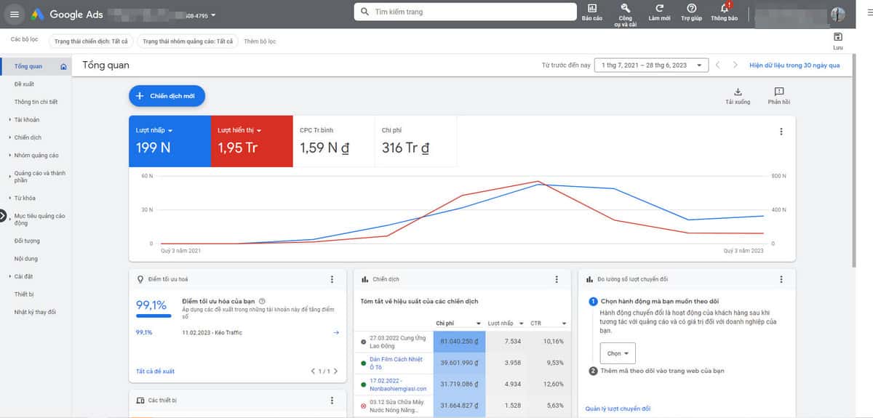Image resolution: width=873 pixels, height=418 pixels.
Task: Click the Trạng thái chiến dịch filter chip
Action: pyautogui.click(x=91, y=41)
